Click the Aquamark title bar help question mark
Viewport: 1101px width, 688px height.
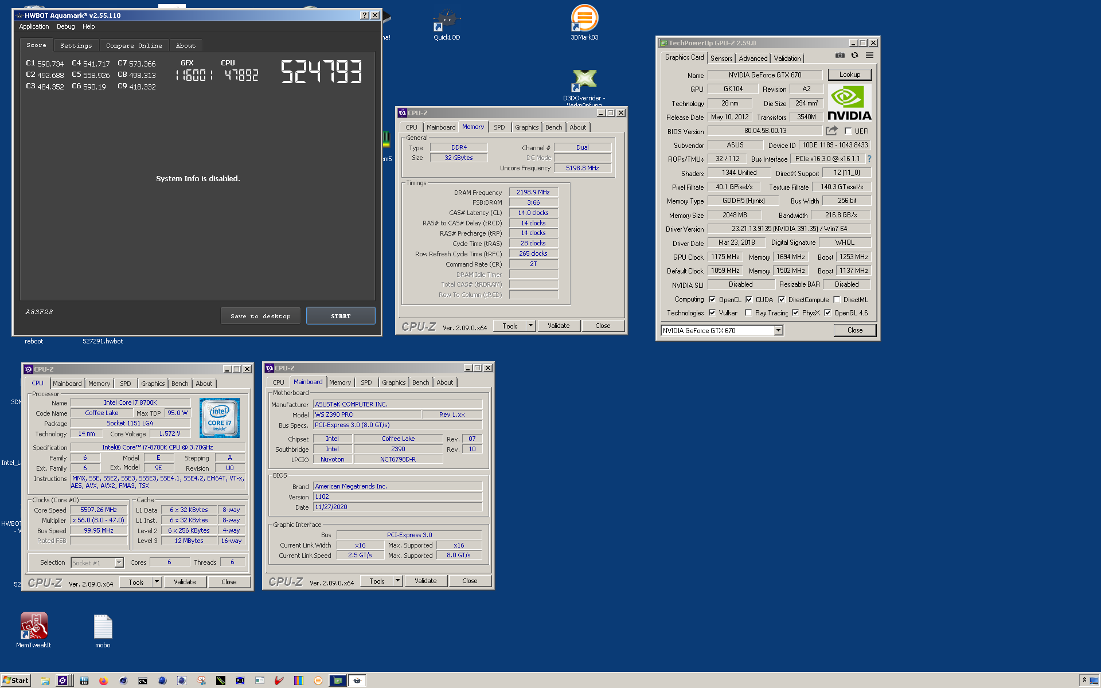coord(365,15)
